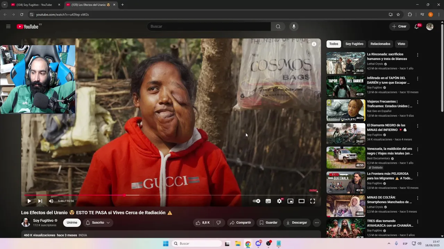The width and height of the screenshot is (444, 249).
Task: Enter fullscreen mode
Action: tap(313, 201)
